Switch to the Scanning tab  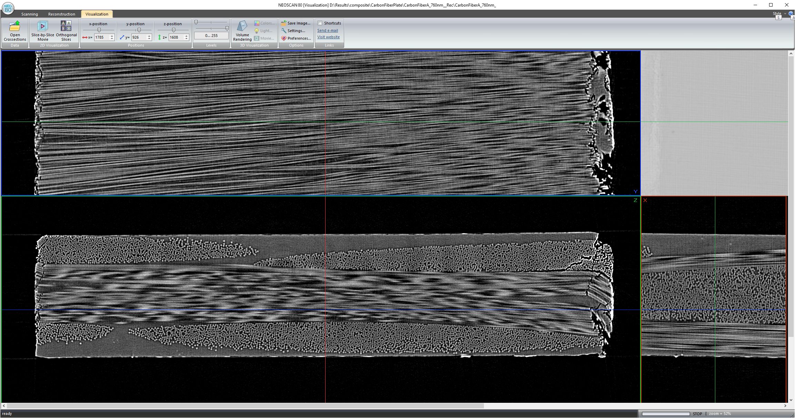(x=30, y=14)
